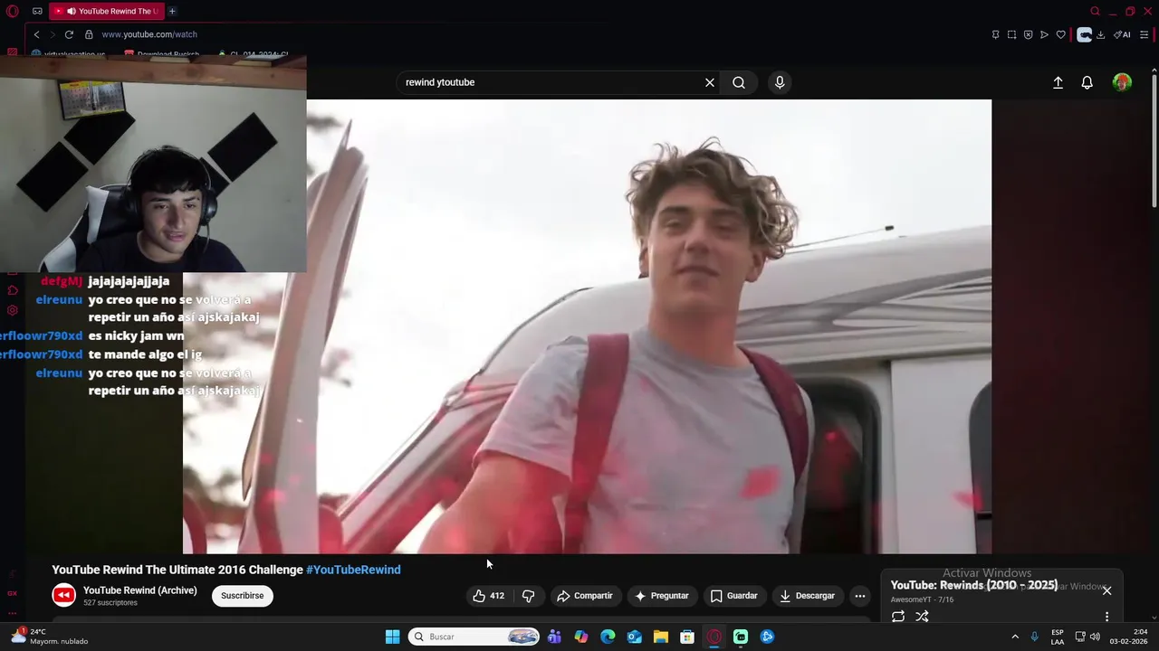The width and height of the screenshot is (1159, 651).
Task: Dislike the video
Action: 529,596
